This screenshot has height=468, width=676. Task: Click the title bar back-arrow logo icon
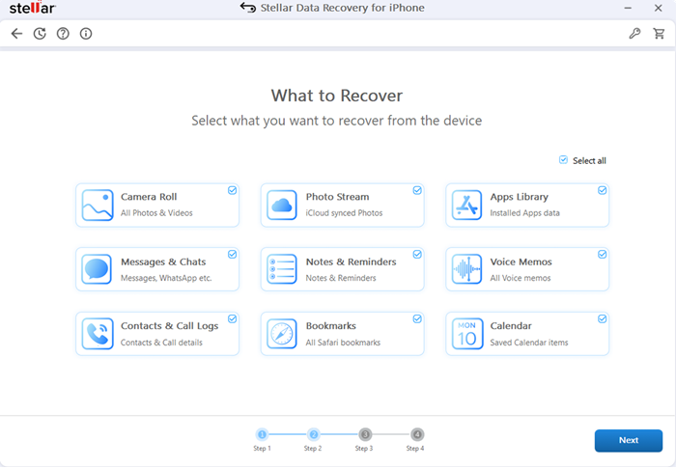click(248, 8)
